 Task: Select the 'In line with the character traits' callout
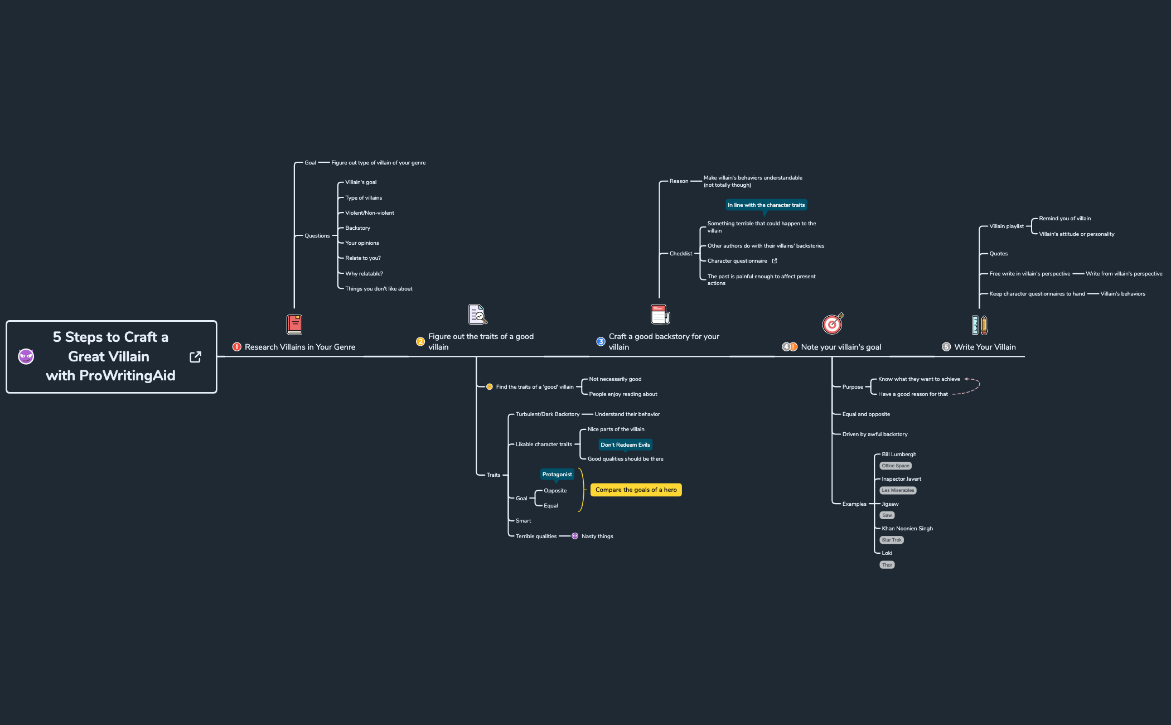(x=766, y=205)
